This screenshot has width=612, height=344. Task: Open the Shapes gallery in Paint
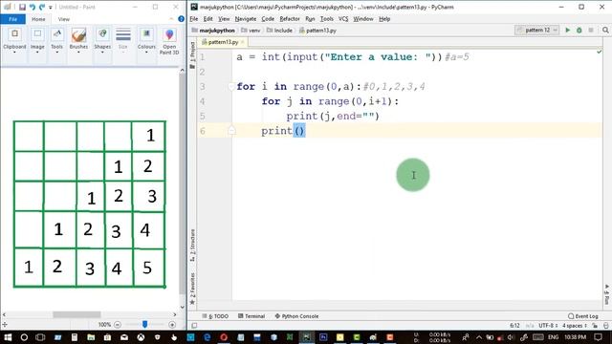pos(102,40)
